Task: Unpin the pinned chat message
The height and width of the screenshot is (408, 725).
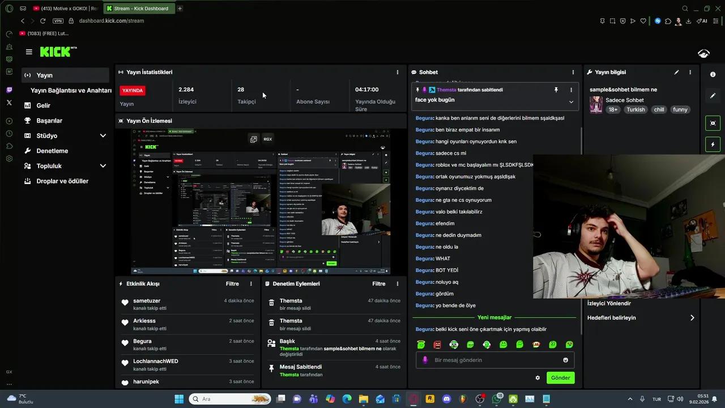Action: [556, 90]
